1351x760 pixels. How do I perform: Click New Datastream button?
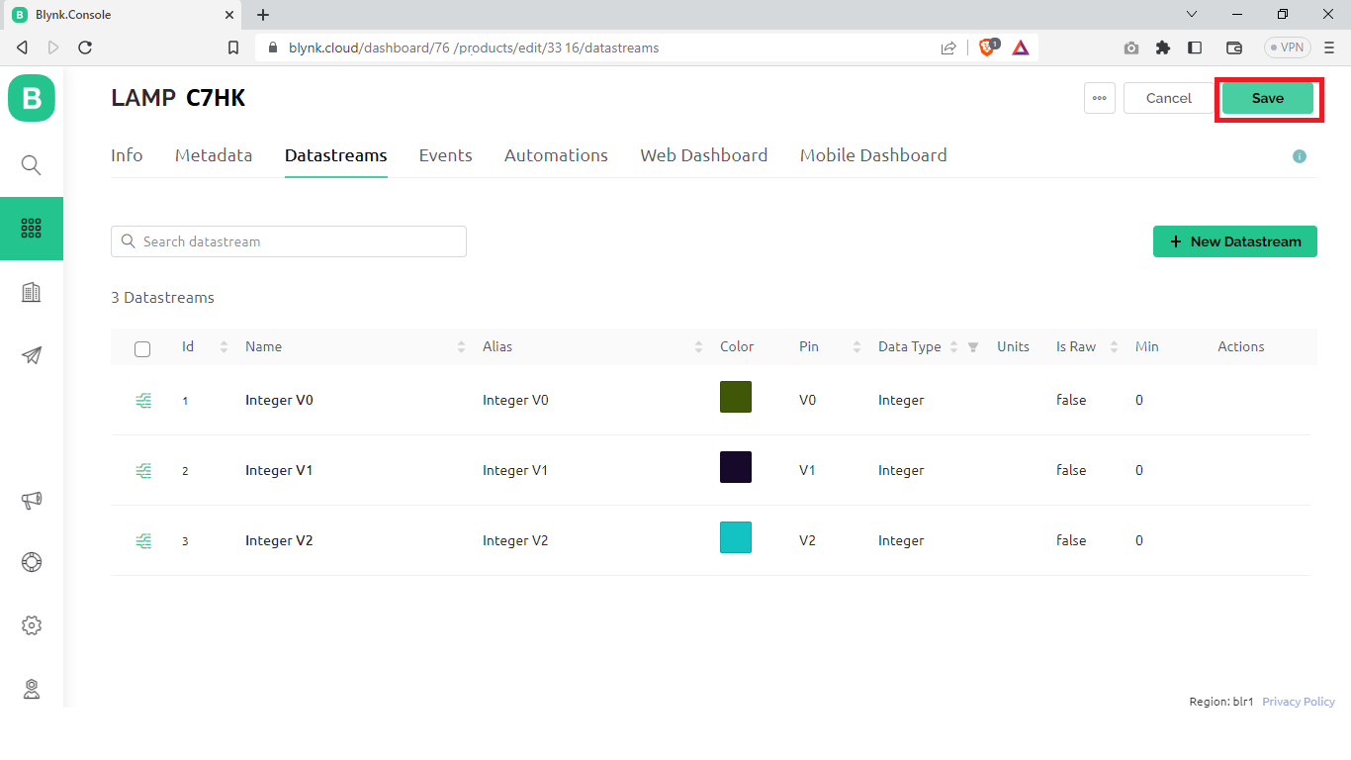pos(1234,241)
